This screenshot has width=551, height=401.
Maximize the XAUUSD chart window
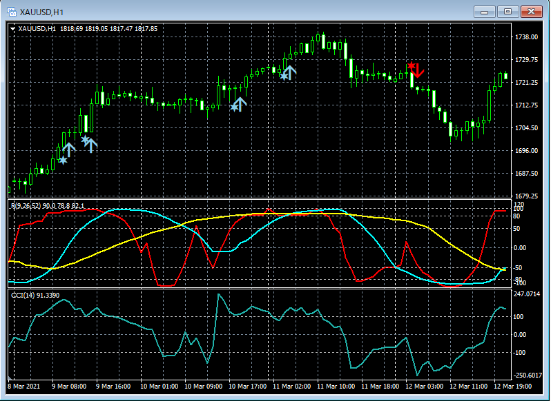tap(508, 12)
